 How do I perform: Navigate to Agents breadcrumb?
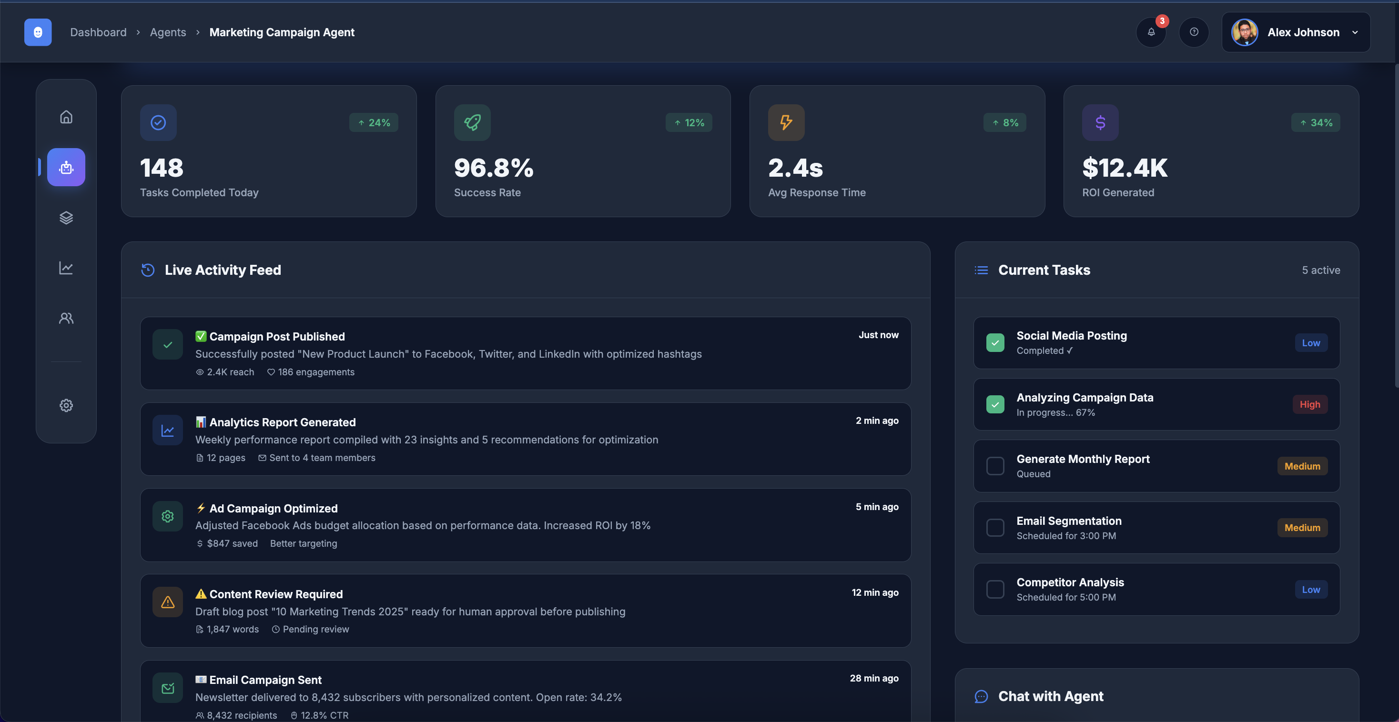168,32
